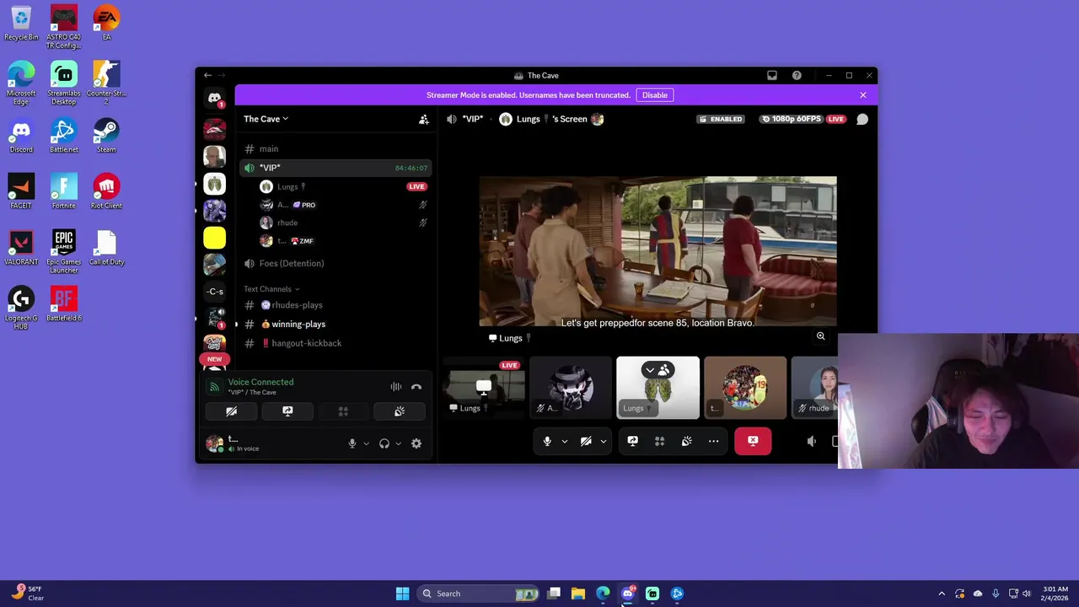Open File Explorer from taskbar
The height and width of the screenshot is (607, 1079).
(x=578, y=594)
